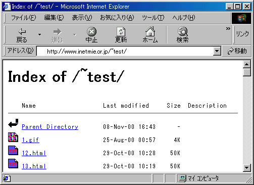This screenshot has height=185, width=254.
Task: Maximize the Internet Explorer window
Action: [237, 7]
